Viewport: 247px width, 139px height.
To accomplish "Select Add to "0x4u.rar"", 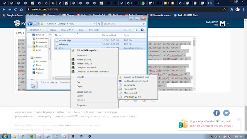I will point(95,63).
